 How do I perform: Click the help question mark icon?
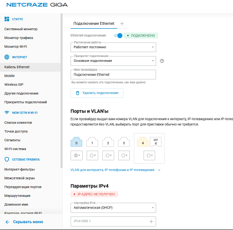[162, 61]
